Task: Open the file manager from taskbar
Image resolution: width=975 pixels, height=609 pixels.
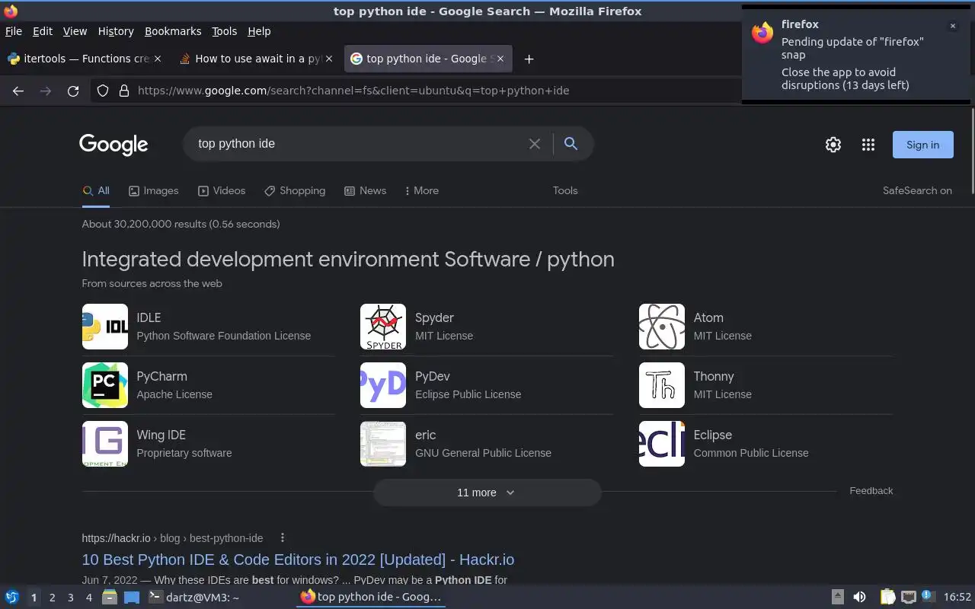Action: point(110,597)
